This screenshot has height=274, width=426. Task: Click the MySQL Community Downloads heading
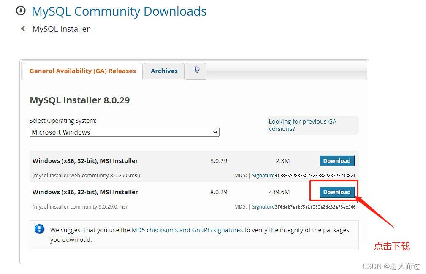point(119,11)
